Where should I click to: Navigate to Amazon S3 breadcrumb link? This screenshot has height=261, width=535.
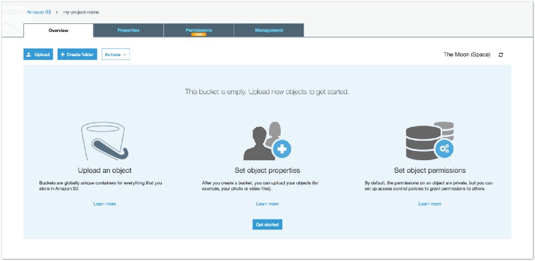(39, 12)
